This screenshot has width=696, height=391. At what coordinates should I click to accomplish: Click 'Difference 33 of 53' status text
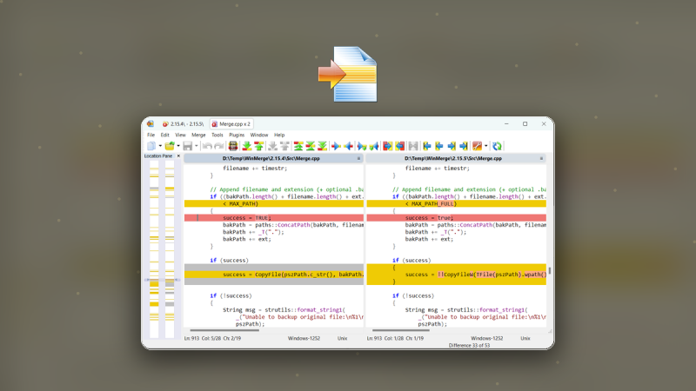coord(469,345)
